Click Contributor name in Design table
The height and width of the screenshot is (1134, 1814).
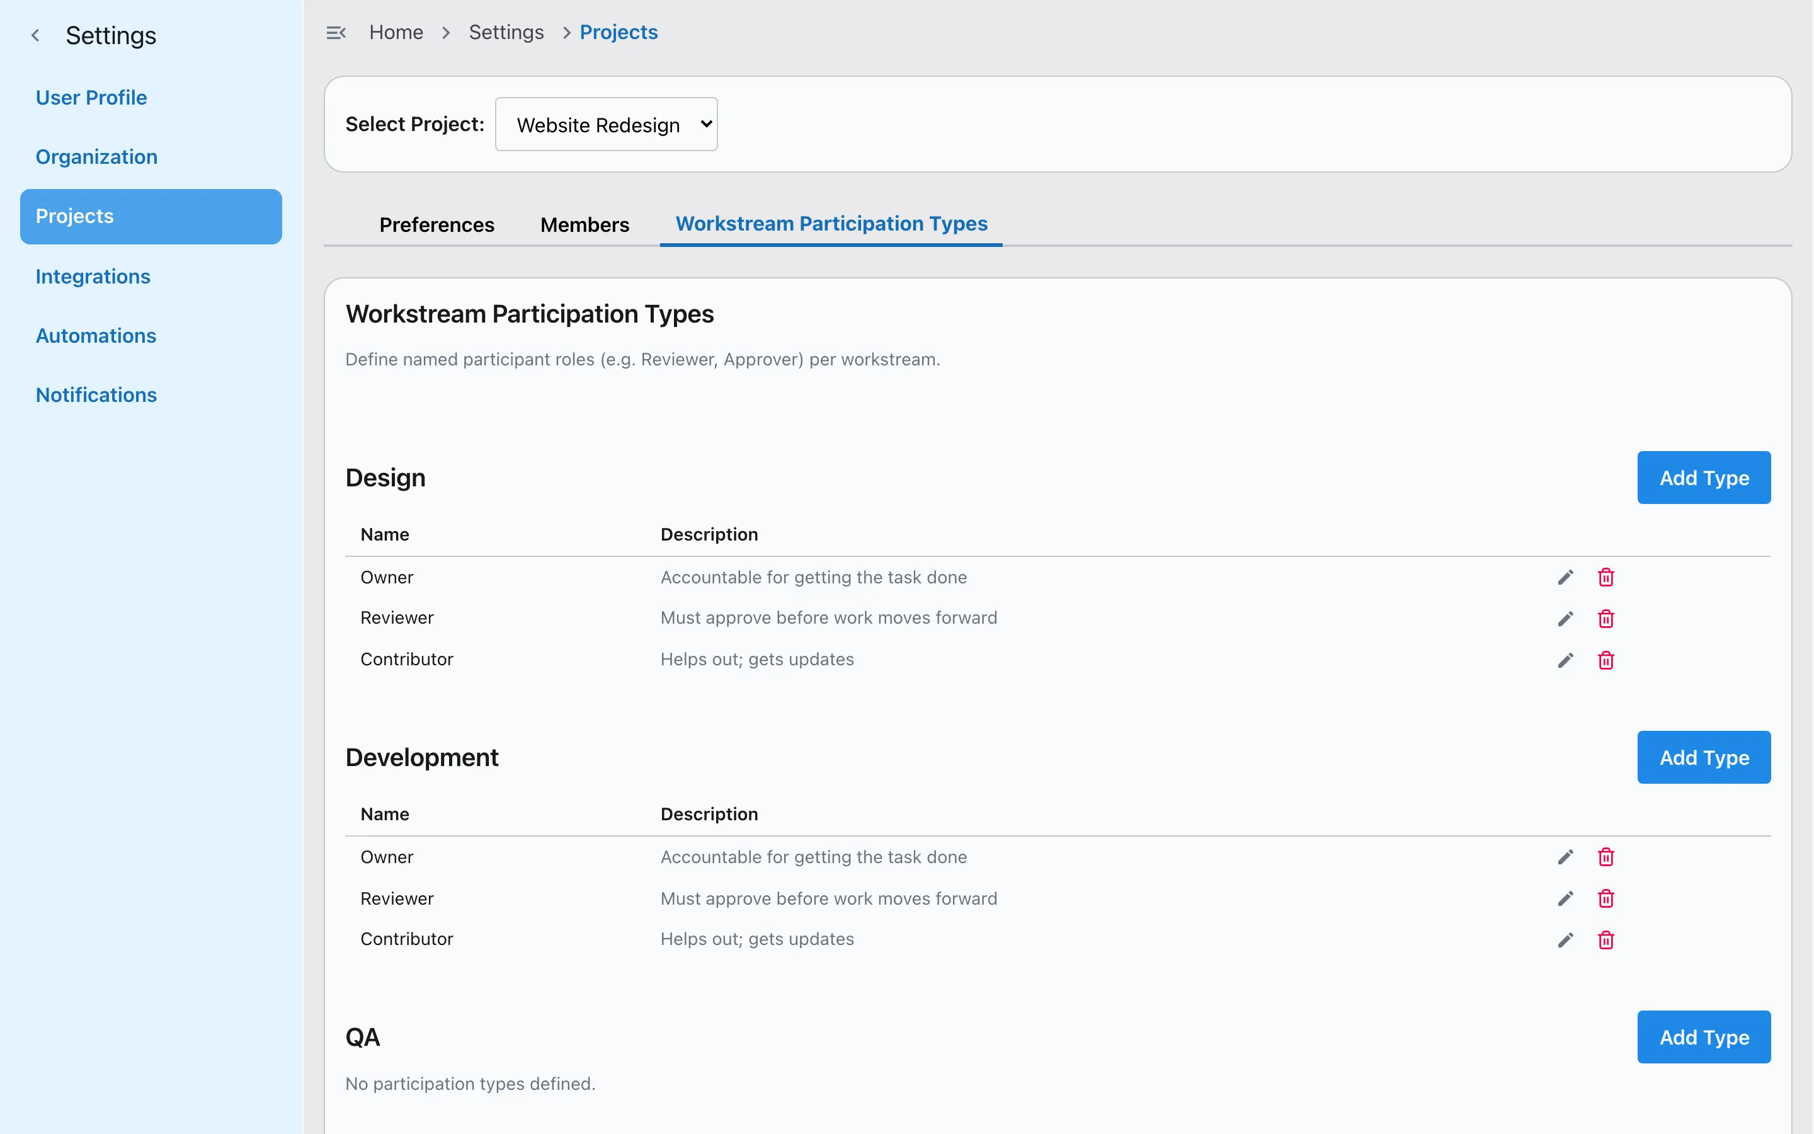pos(407,659)
